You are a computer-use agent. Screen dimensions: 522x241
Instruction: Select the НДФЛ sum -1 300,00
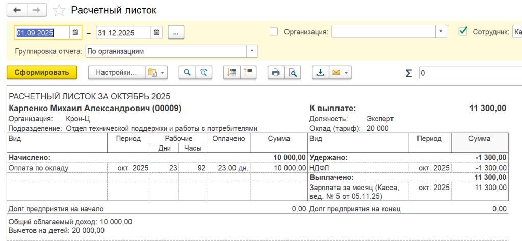pos(479,168)
